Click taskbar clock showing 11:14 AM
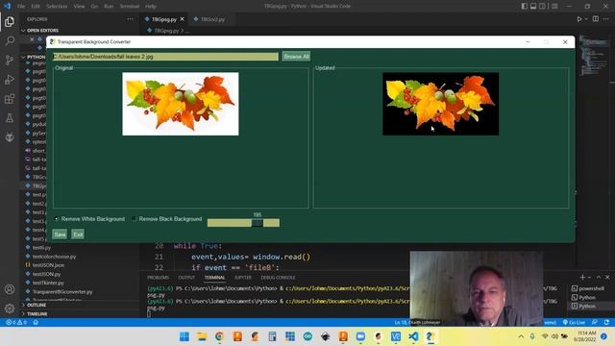Viewport: 615px width, 346px height. point(585,336)
